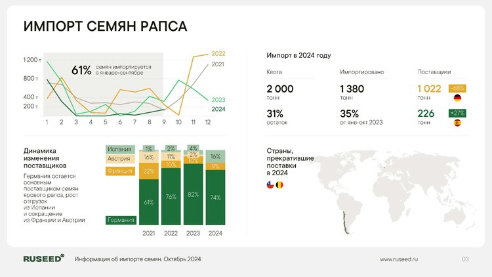Click the '2021' label under bar chart
Screen dimensions: 492x277
tap(149, 233)
